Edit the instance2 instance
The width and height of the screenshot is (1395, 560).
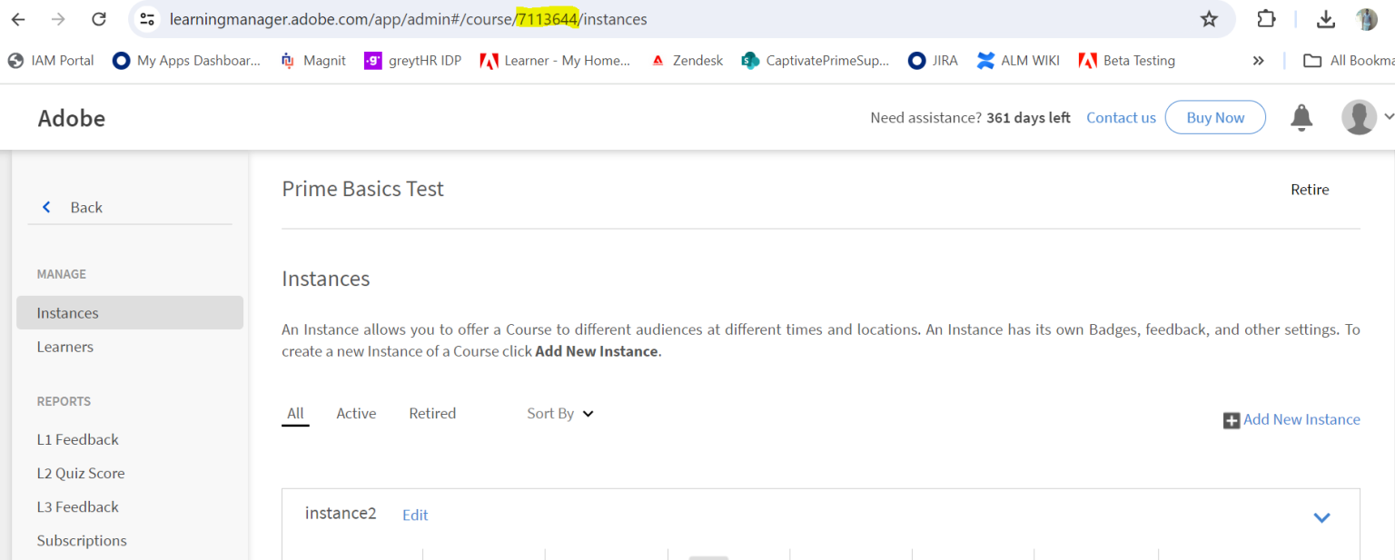click(x=415, y=515)
